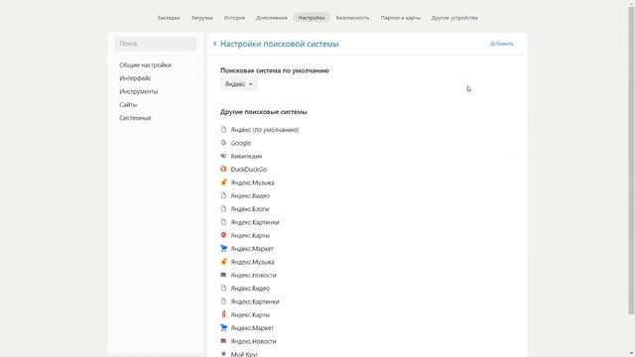Select the Настройки tab
The height and width of the screenshot is (357, 635).
312,18
